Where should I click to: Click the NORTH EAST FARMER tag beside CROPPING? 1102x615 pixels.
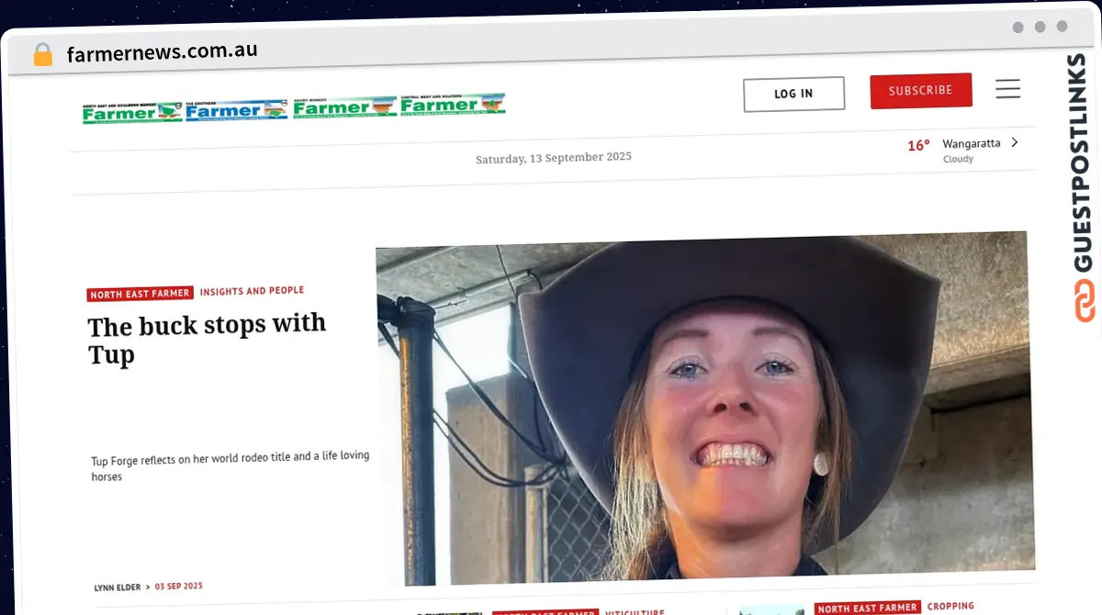[x=868, y=608]
